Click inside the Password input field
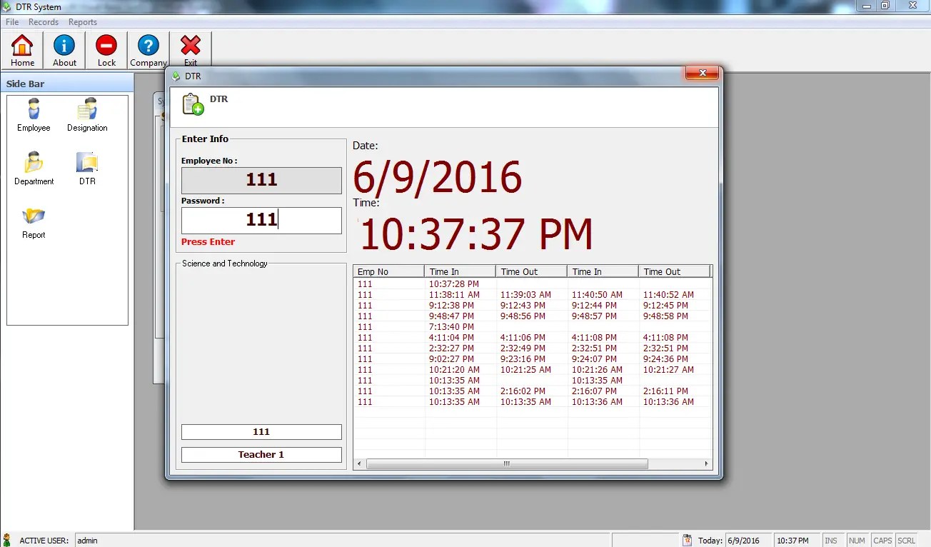The width and height of the screenshot is (931, 547). click(261, 220)
